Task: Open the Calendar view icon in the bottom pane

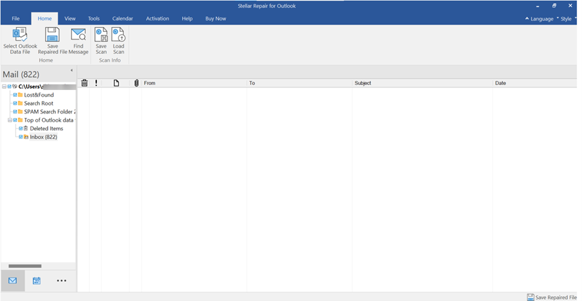Action: pos(36,281)
